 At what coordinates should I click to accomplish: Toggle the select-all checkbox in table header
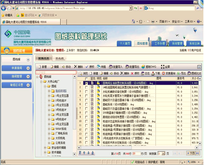point(86,78)
